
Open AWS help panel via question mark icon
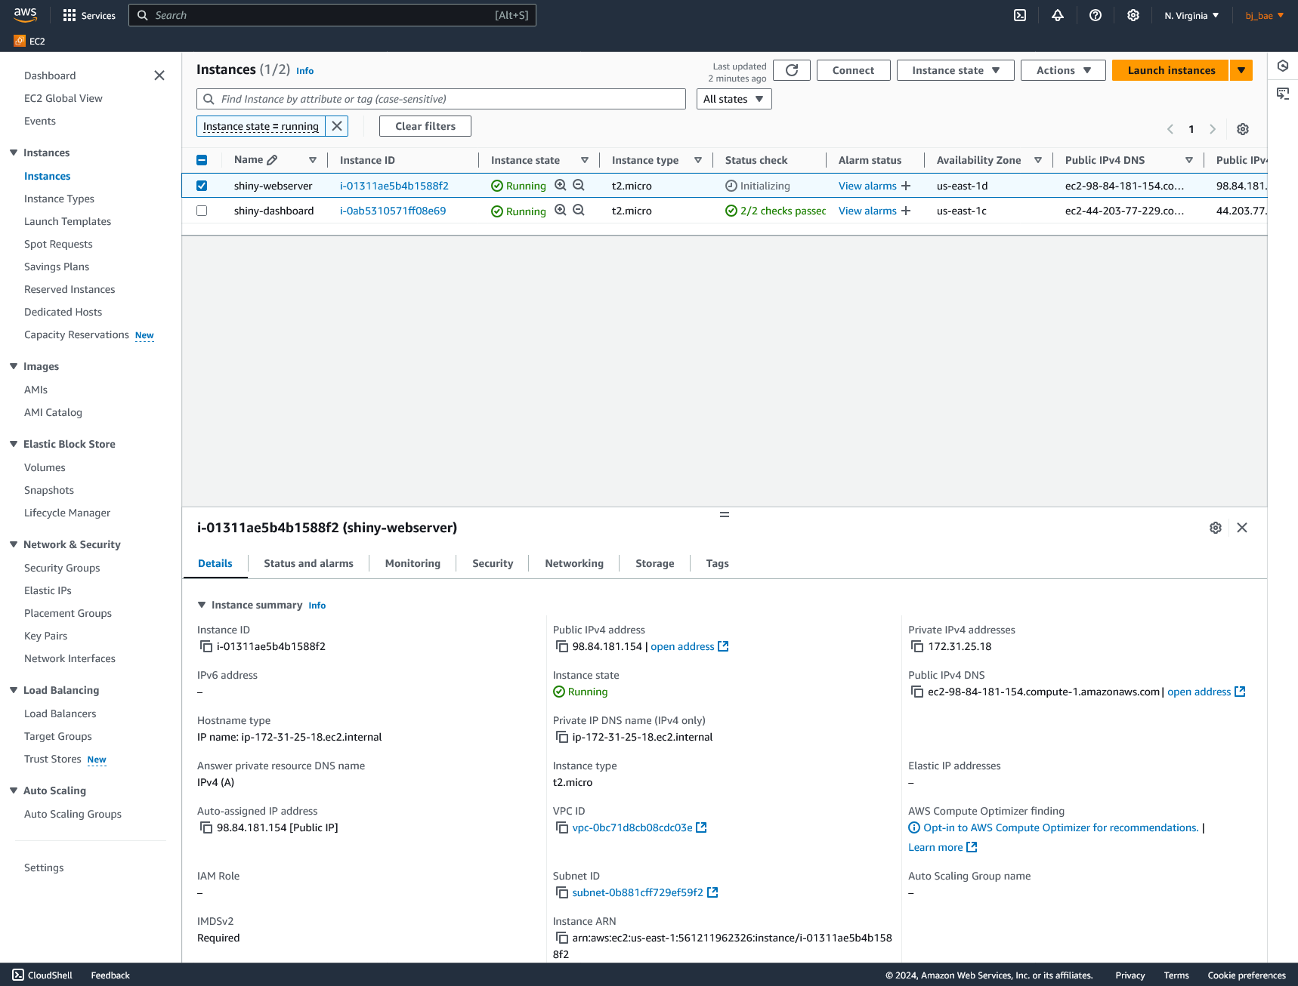(1095, 15)
